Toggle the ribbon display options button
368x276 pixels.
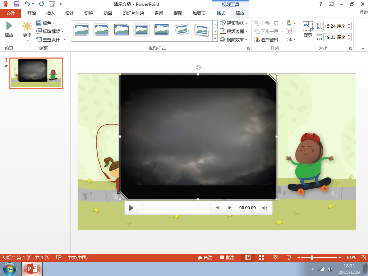(331, 4)
